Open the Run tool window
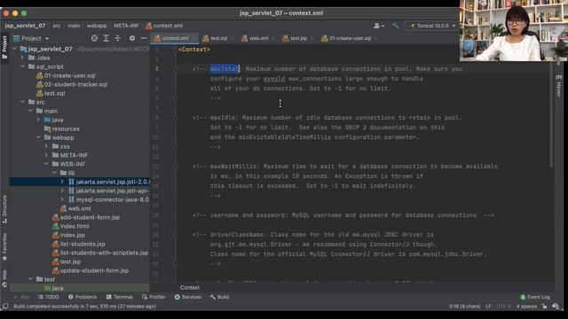Image resolution: width=568 pixels, height=319 pixels. (21, 297)
